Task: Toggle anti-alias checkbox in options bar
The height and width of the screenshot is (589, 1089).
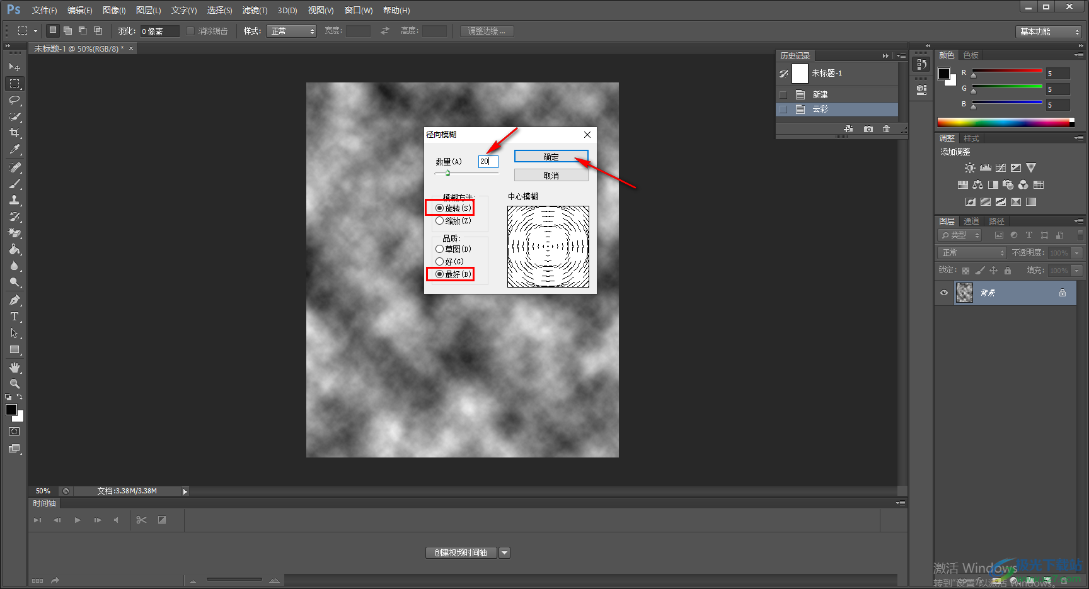Action: coord(190,31)
